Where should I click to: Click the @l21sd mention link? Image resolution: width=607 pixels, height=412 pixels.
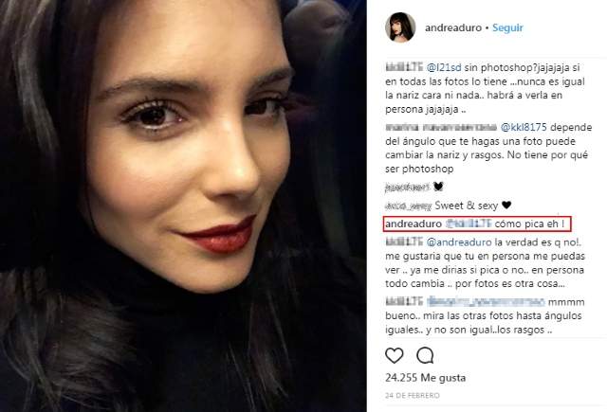444,67
